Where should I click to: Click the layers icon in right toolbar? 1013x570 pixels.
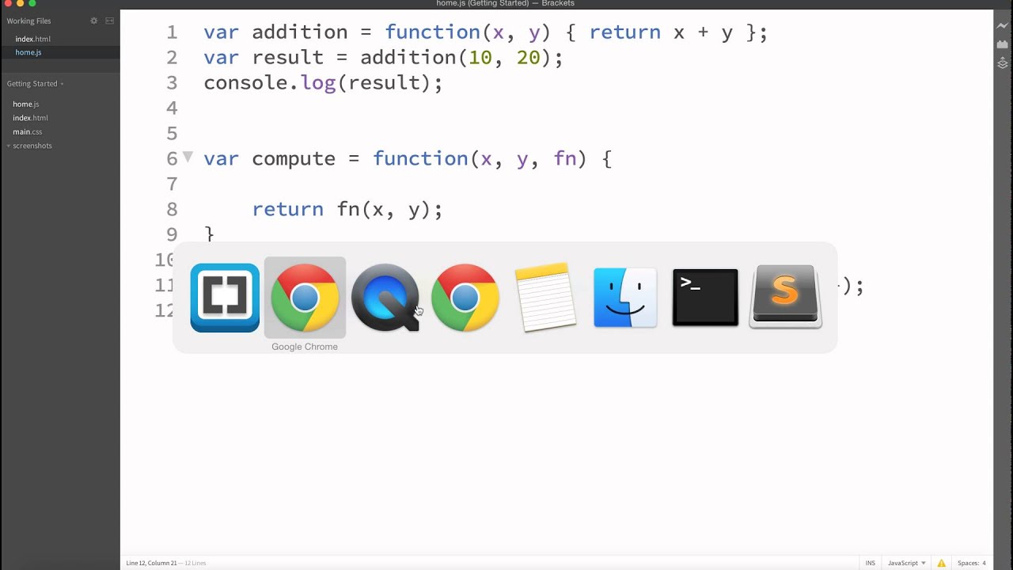point(1003,63)
